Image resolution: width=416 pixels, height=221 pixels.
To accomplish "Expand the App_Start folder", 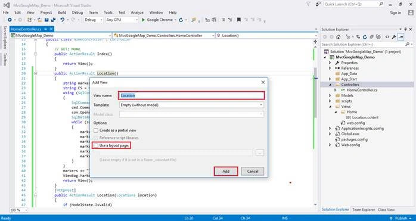I will pyautogui.click(x=330, y=79).
